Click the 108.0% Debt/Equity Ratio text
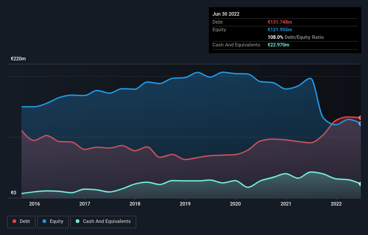 click(x=295, y=37)
